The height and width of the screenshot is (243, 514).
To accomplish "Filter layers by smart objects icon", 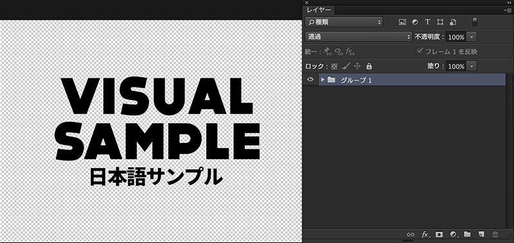I will point(453,22).
